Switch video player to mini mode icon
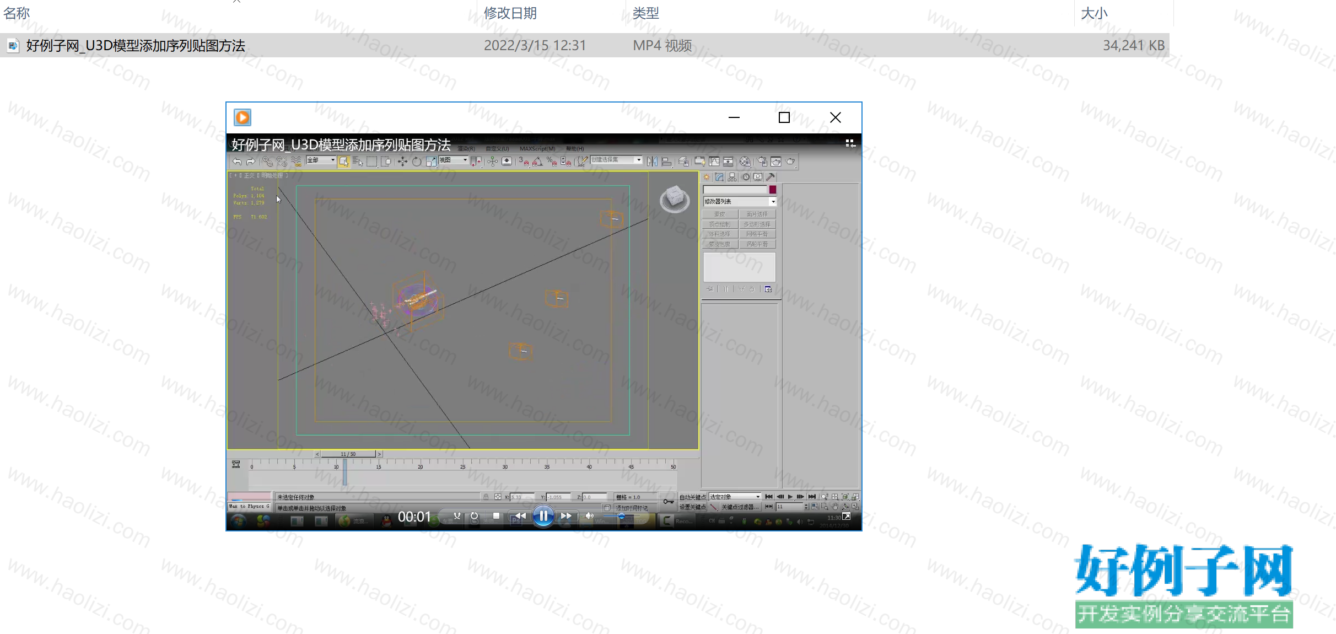The width and height of the screenshot is (1336, 634). click(850, 143)
